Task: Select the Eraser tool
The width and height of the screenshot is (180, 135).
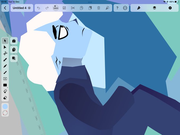Action: (5, 98)
